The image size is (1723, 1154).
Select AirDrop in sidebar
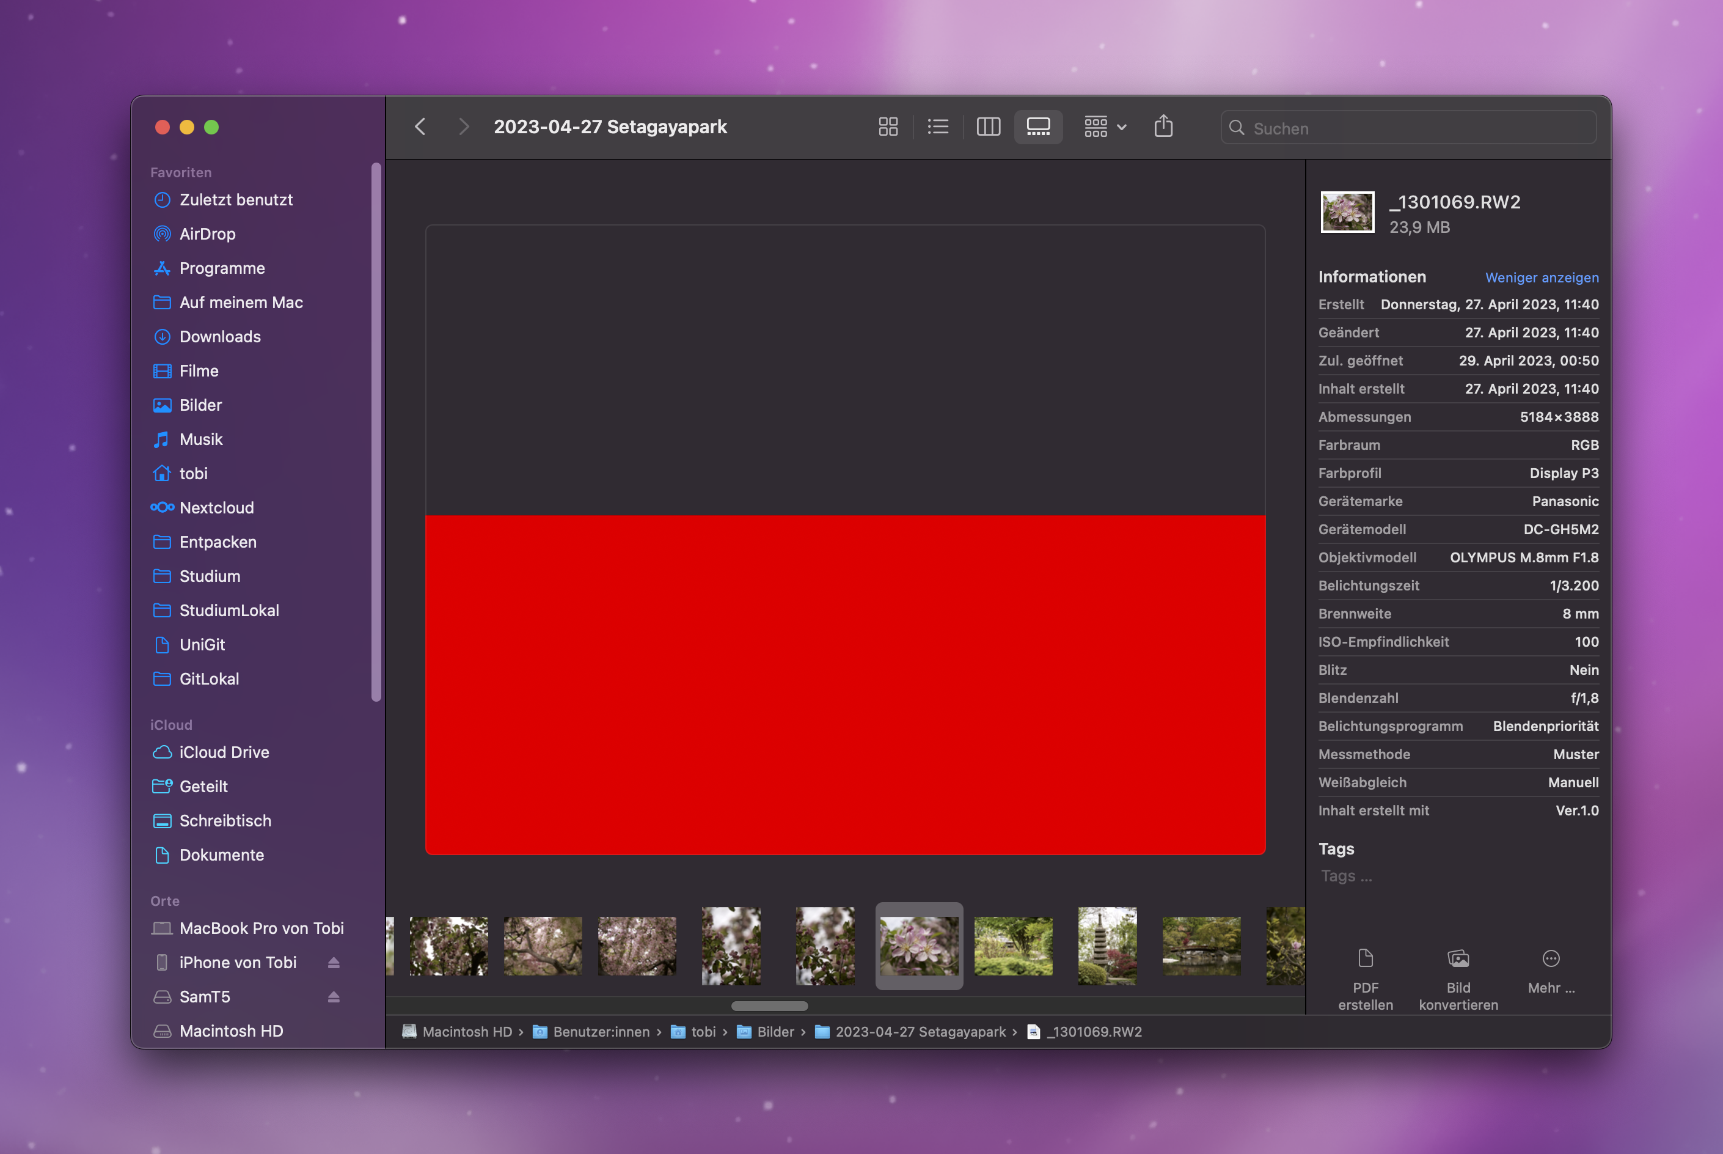tap(208, 234)
